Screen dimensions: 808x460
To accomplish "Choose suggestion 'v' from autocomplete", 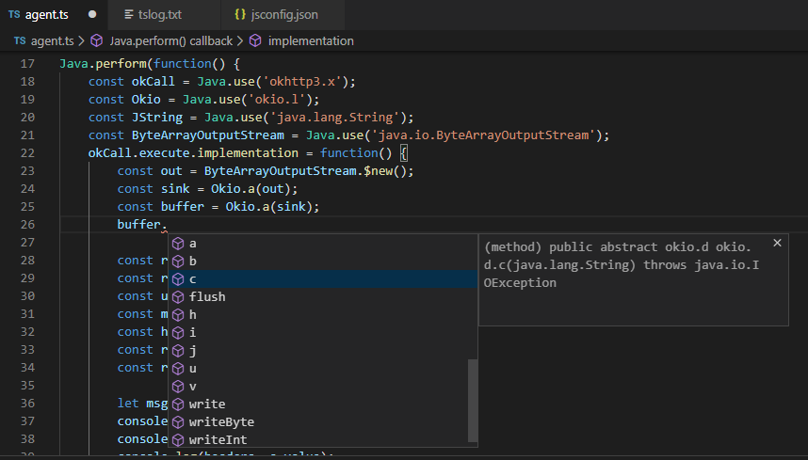I will point(323,386).
